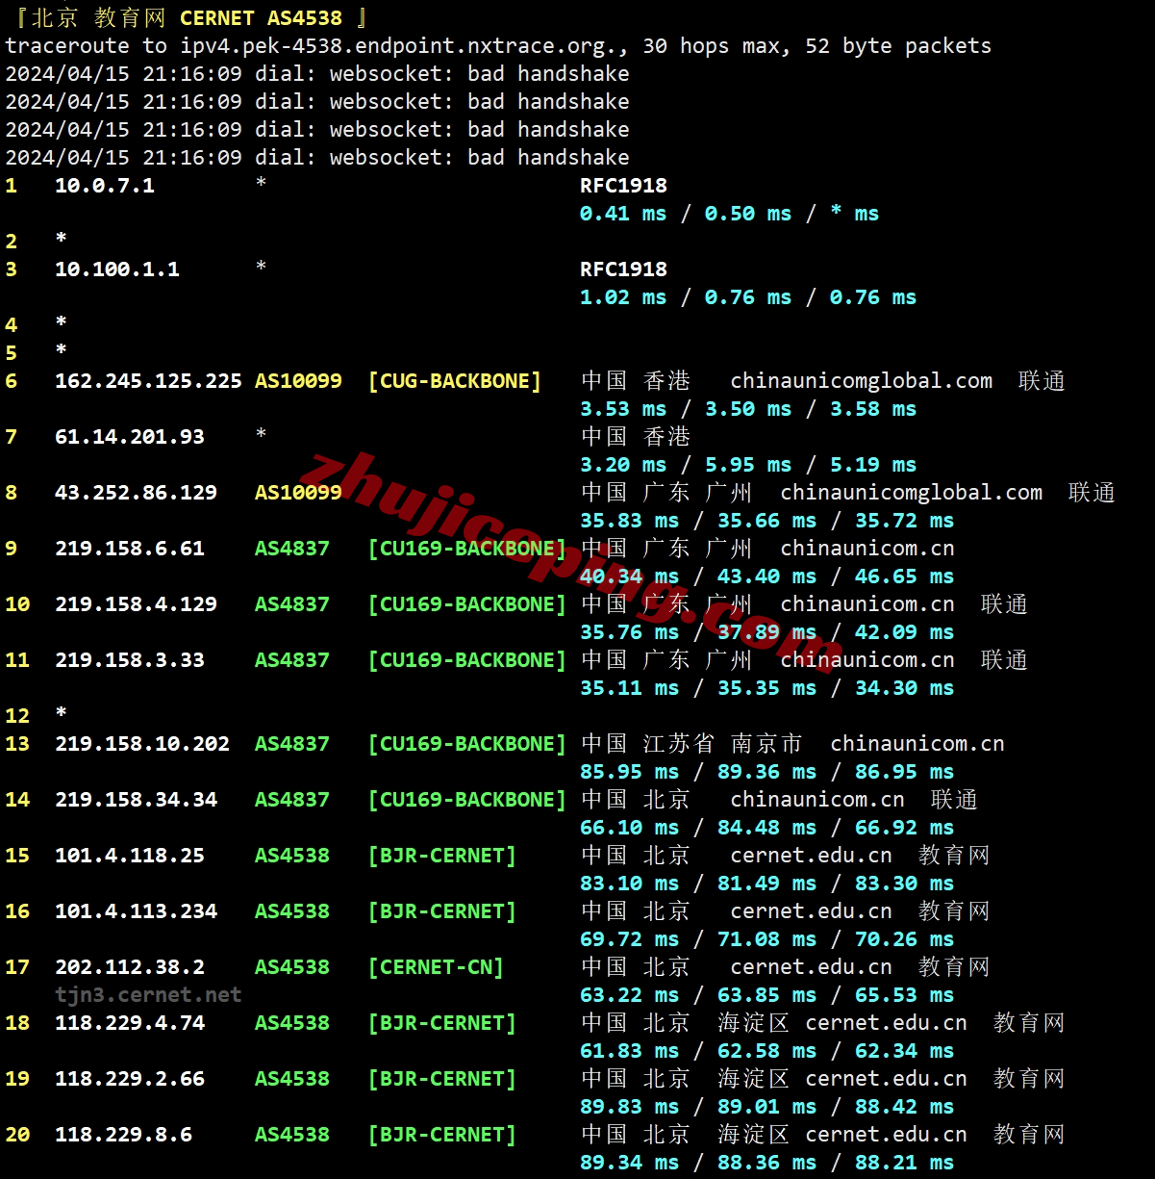Select the latency value 5.95 ms
The height and width of the screenshot is (1179, 1155).
click(x=748, y=465)
